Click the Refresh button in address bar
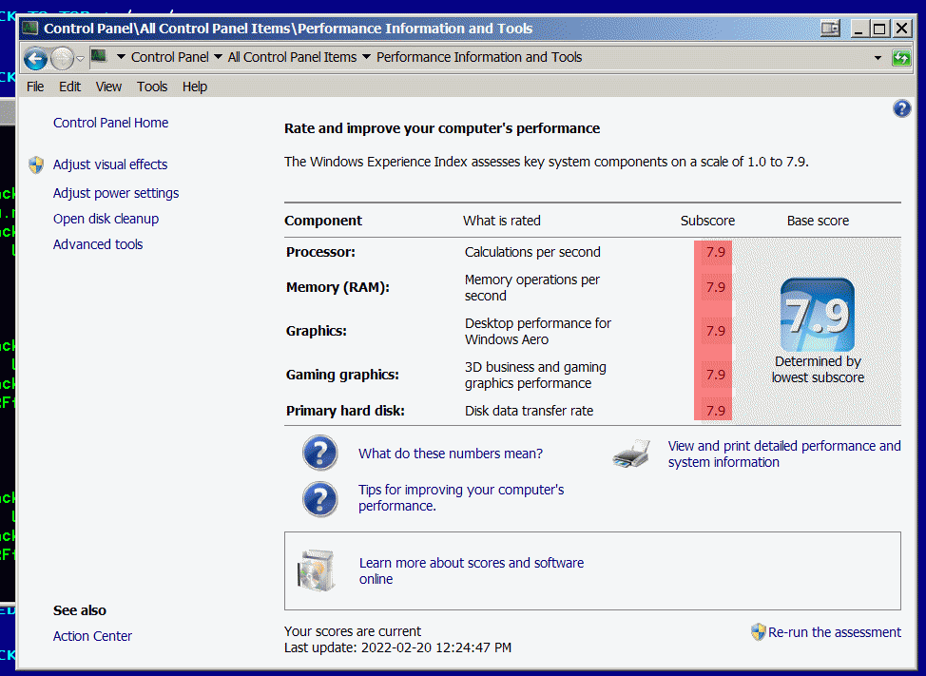Viewport: 926px width, 676px height. [901, 57]
